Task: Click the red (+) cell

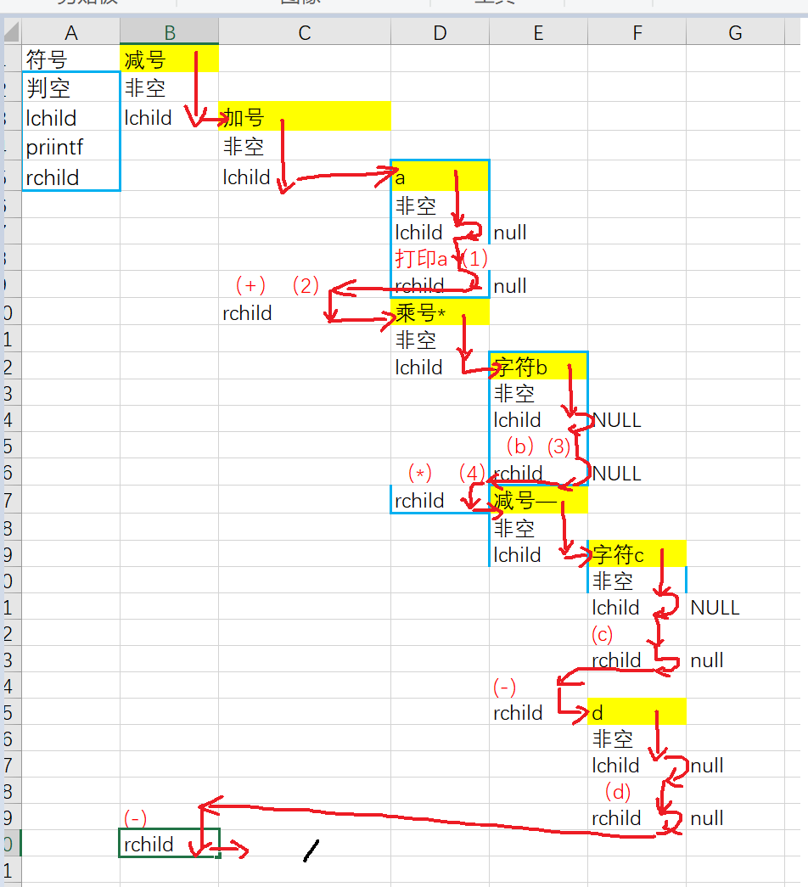Action: (250, 285)
